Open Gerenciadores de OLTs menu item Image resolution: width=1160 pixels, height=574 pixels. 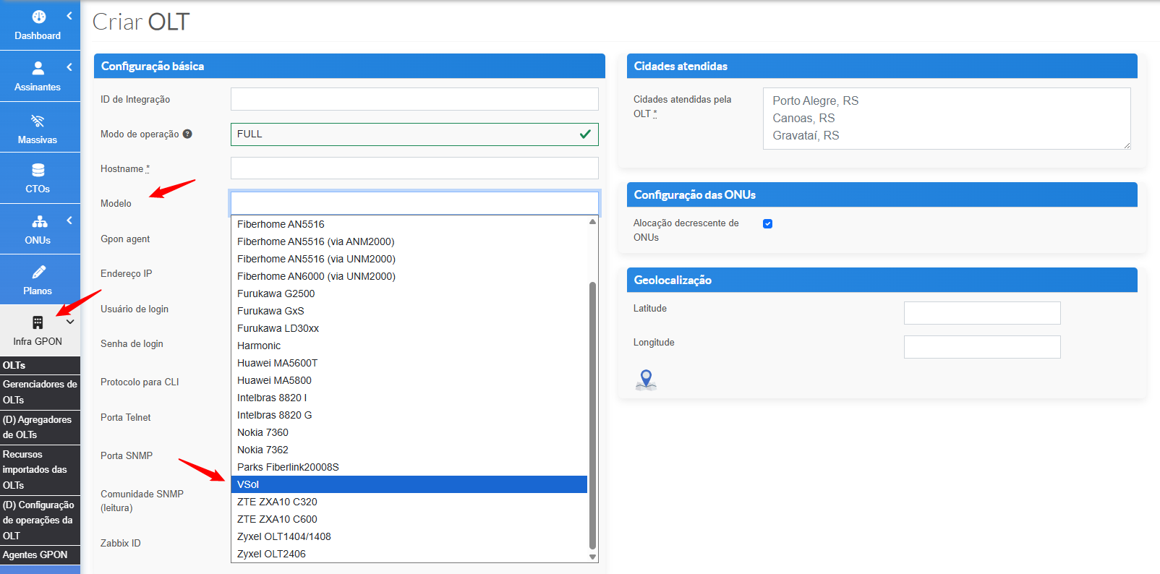pos(40,392)
